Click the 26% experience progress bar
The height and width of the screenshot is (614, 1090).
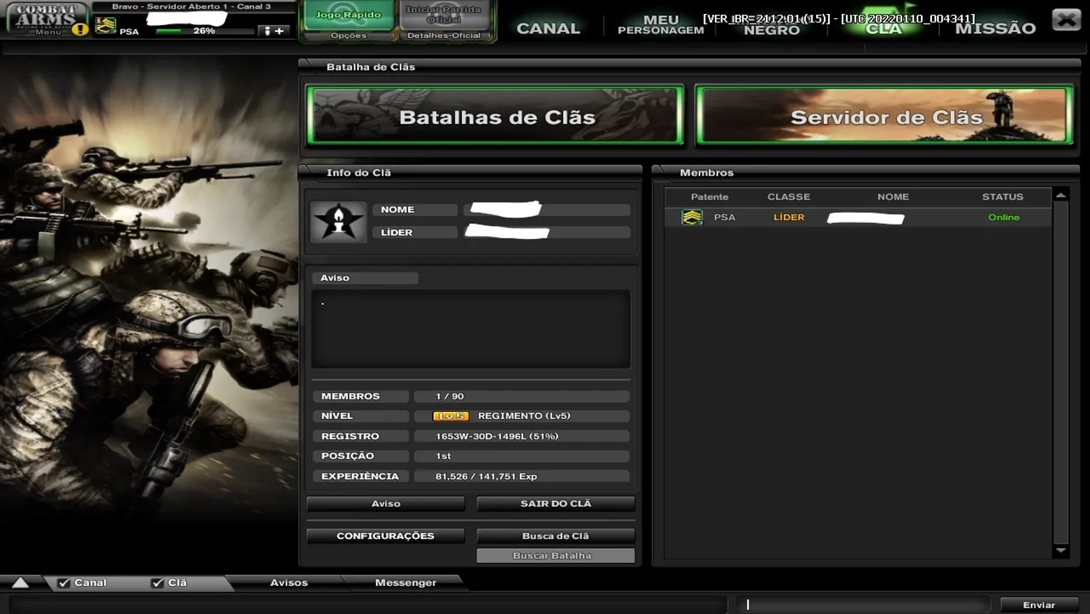(204, 31)
